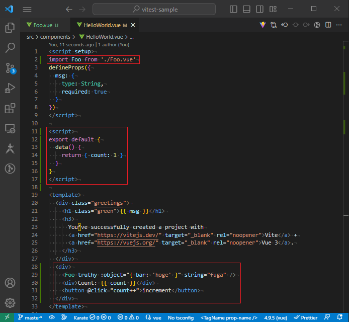Close the HelloWorld.vue tab
Image resolution: width=349 pixels, height=322 pixels.
[x=133, y=25]
